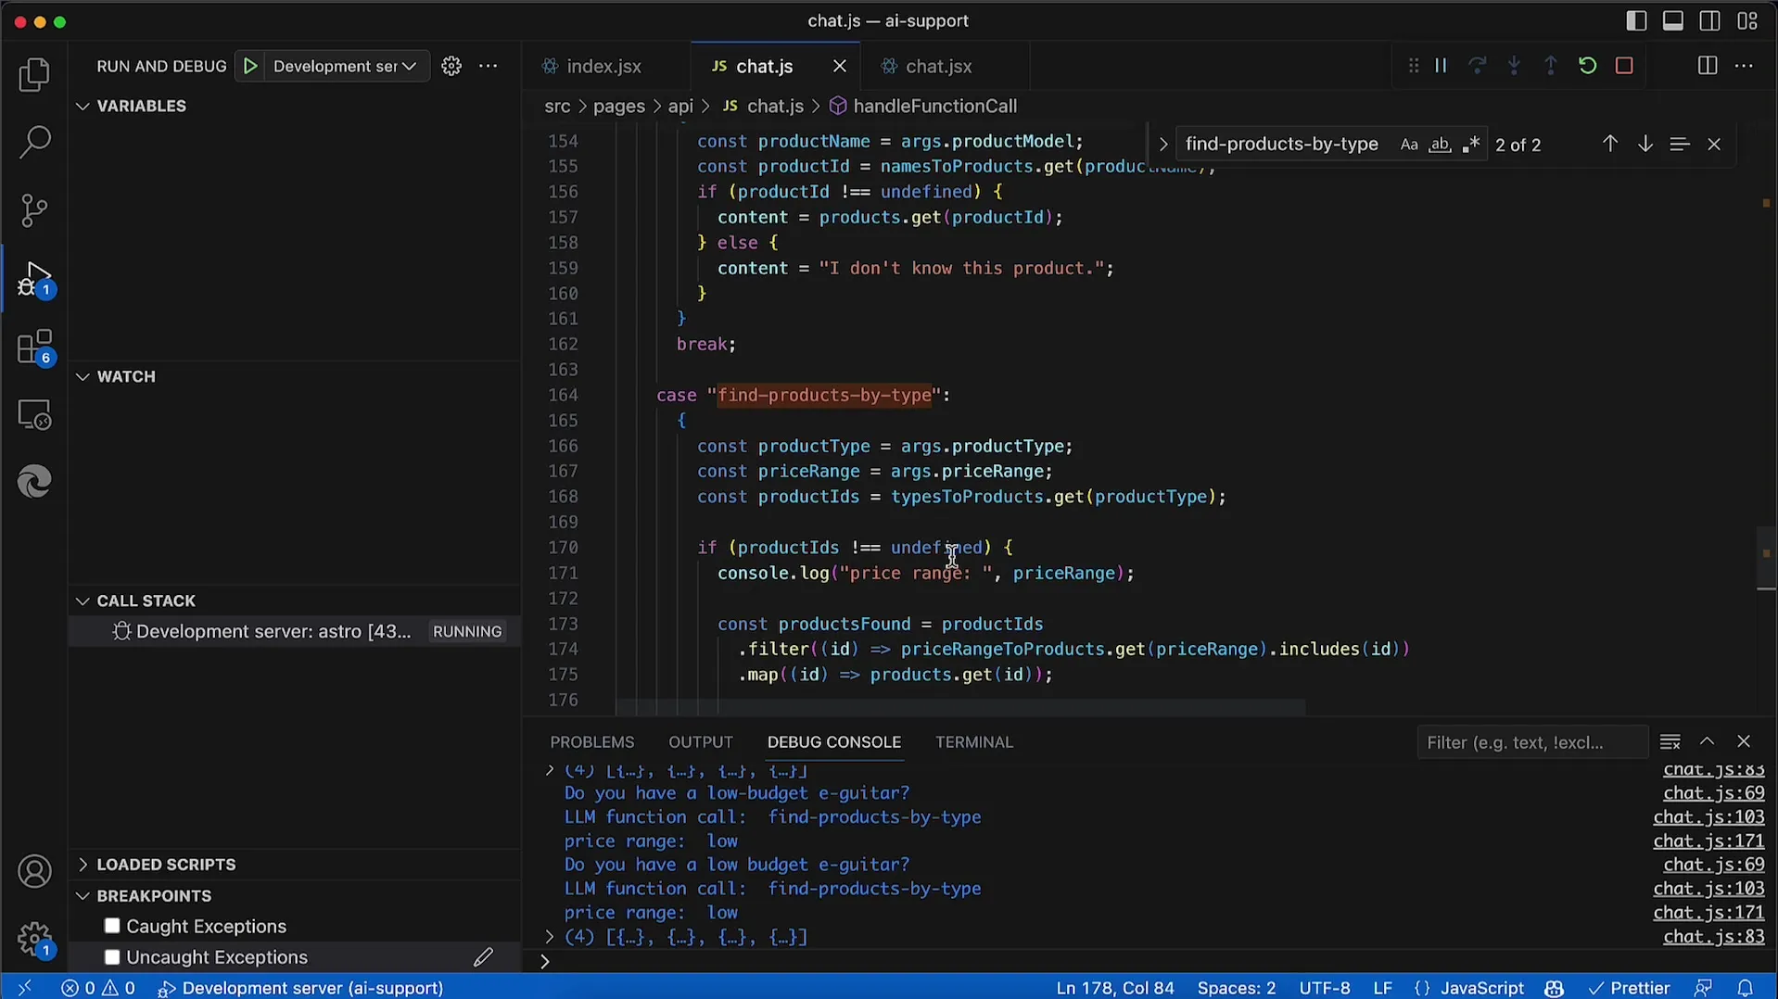Click the editor horizontal scrollbar
The width and height of the screenshot is (1778, 999).
tap(959, 708)
